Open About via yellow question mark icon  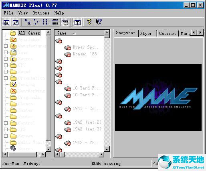(x=89, y=22)
